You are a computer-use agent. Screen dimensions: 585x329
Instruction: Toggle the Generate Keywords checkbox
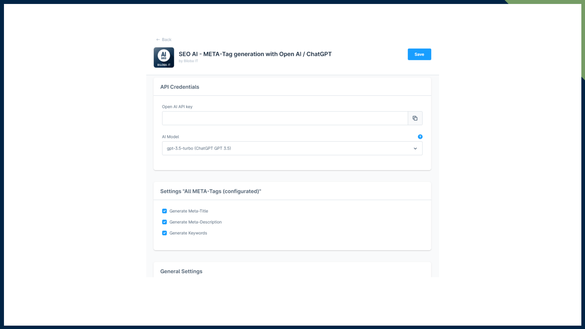[164, 233]
